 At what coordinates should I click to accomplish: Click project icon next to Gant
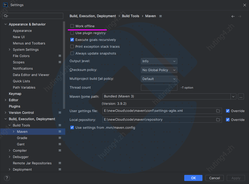point(60,144)
